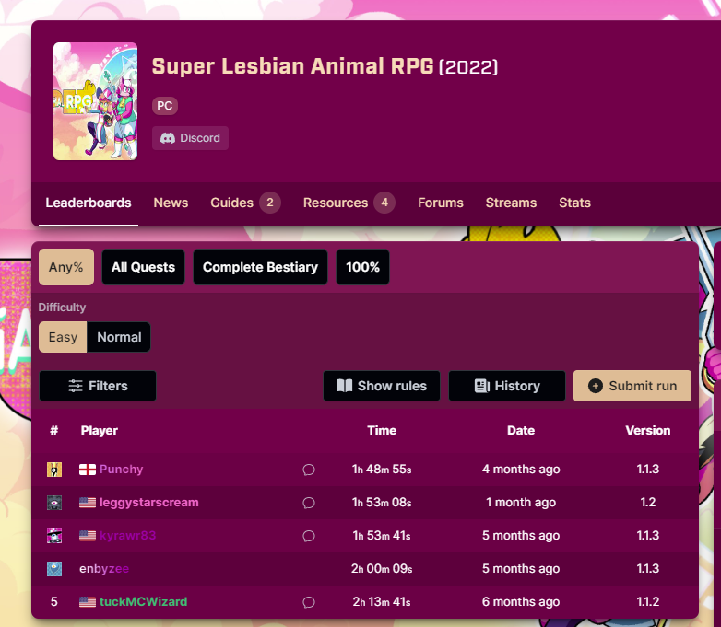
Task: Click '6 months ago' date cell
Action: tap(521, 602)
